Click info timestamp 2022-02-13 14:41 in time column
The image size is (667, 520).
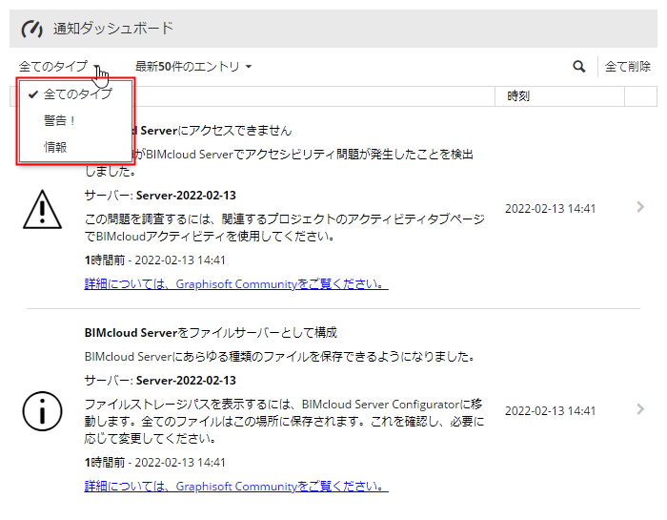coord(550,410)
